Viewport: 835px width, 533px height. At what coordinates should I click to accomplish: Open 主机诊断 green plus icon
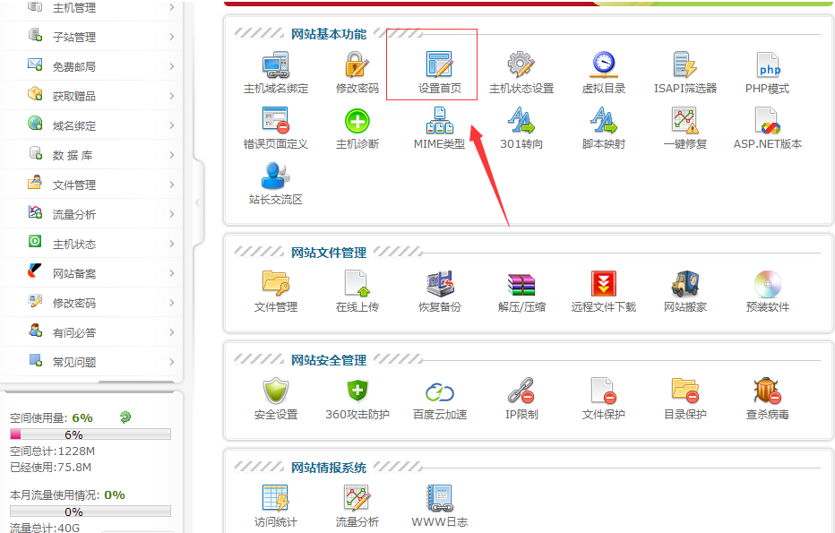pos(357,121)
